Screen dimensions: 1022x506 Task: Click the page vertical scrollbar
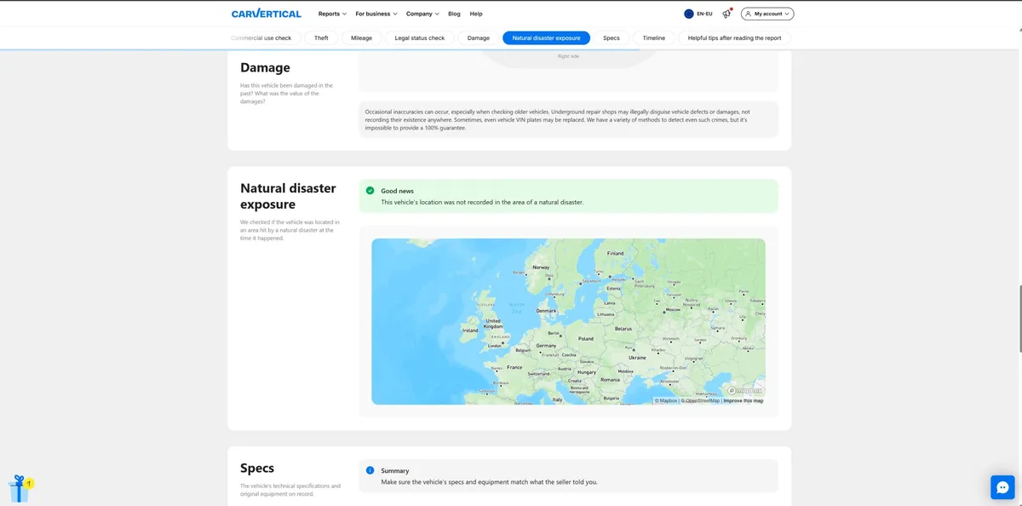tap(1019, 319)
